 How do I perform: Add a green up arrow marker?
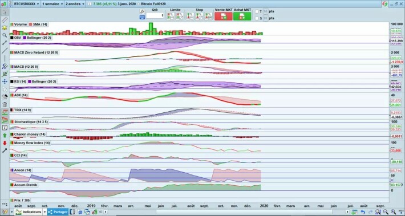point(5,135)
